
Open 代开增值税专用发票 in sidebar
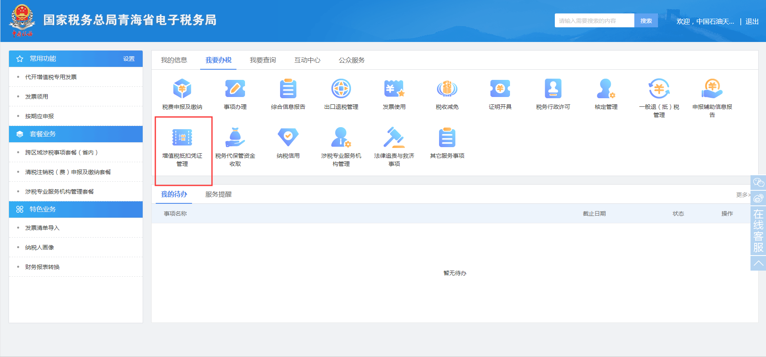point(51,77)
